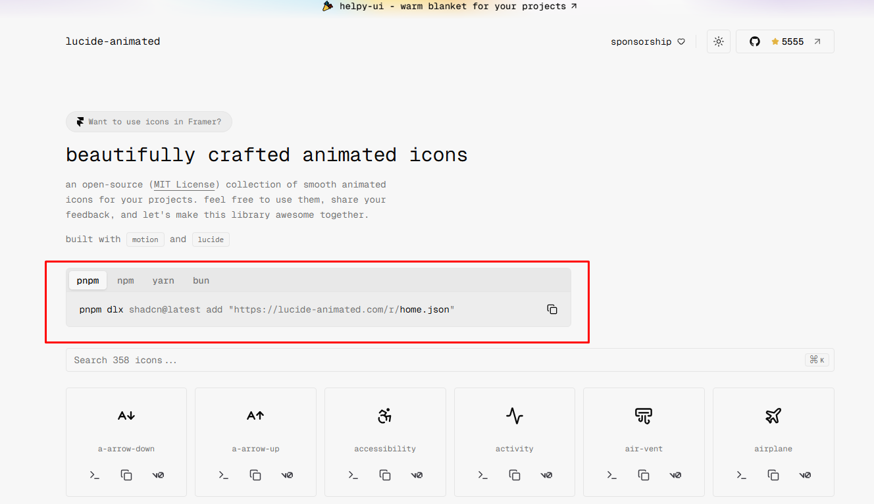Copy the pnpm install command
This screenshot has height=504, width=874.
tap(552, 309)
